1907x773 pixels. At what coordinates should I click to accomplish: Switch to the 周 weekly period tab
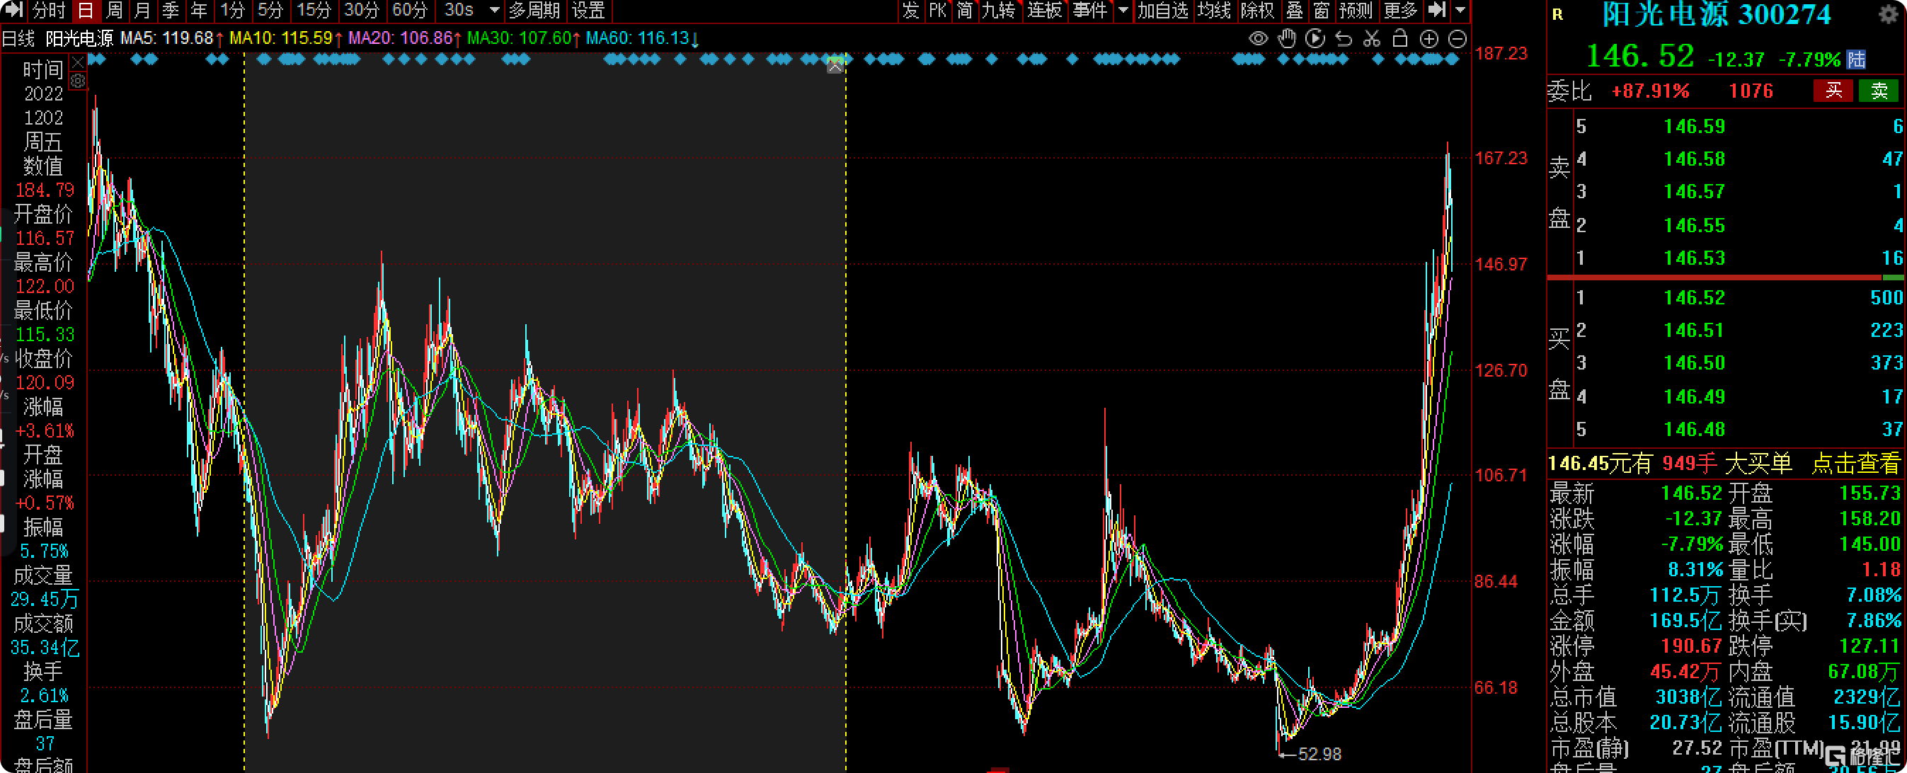click(x=114, y=11)
